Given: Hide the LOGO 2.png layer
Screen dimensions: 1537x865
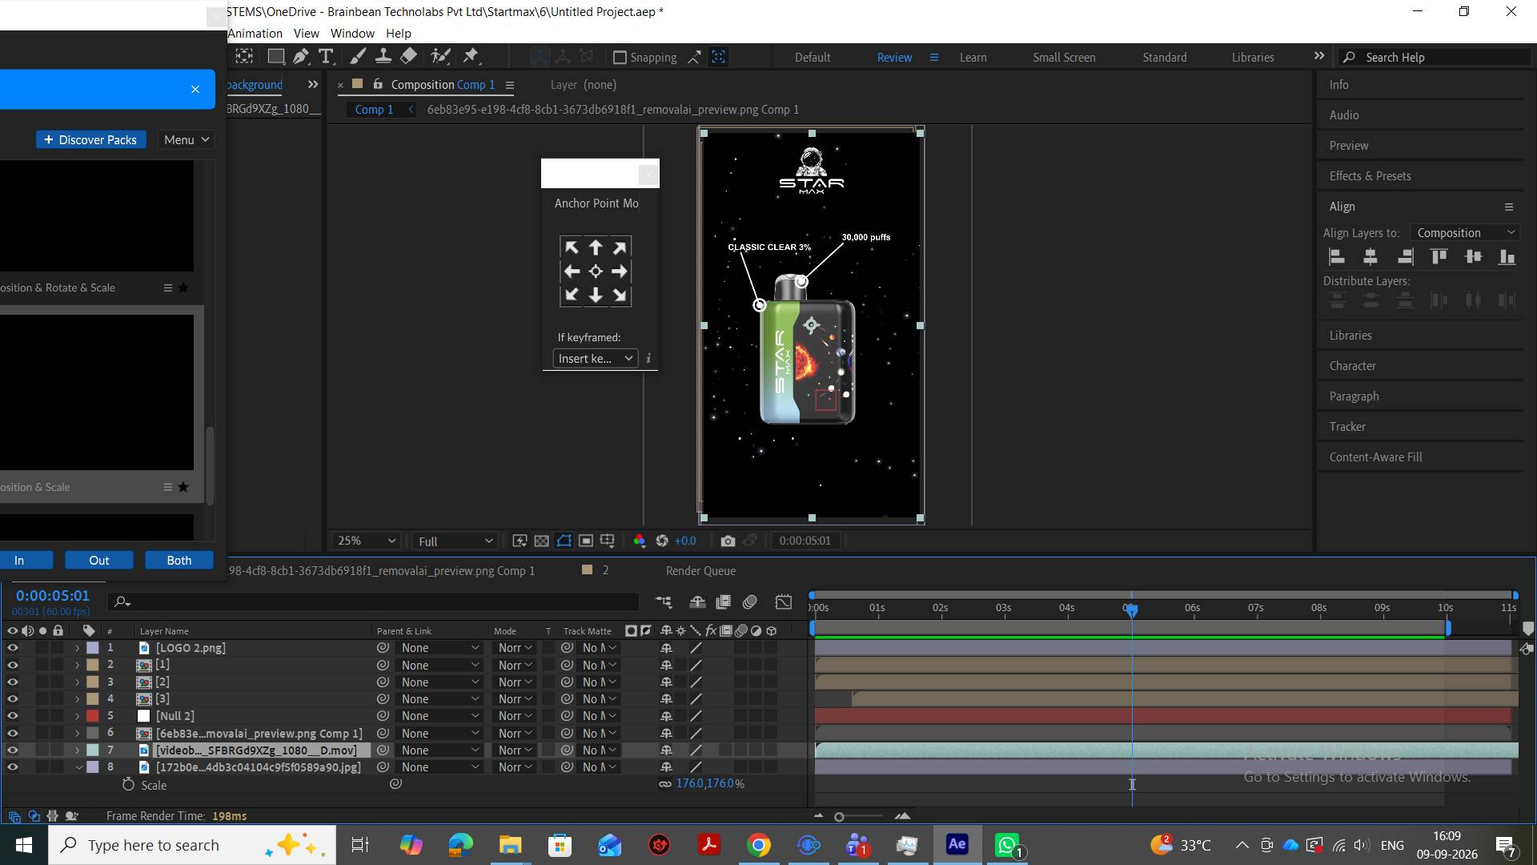Looking at the screenshot, I should 12,648.
